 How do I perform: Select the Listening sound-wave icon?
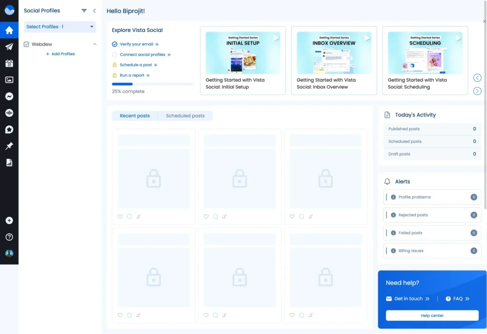coord(9,113)
